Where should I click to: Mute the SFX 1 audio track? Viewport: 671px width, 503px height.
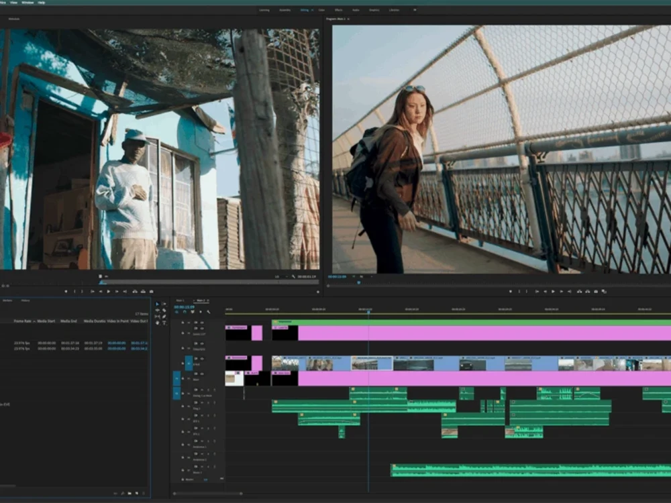[x=202, y=415]
